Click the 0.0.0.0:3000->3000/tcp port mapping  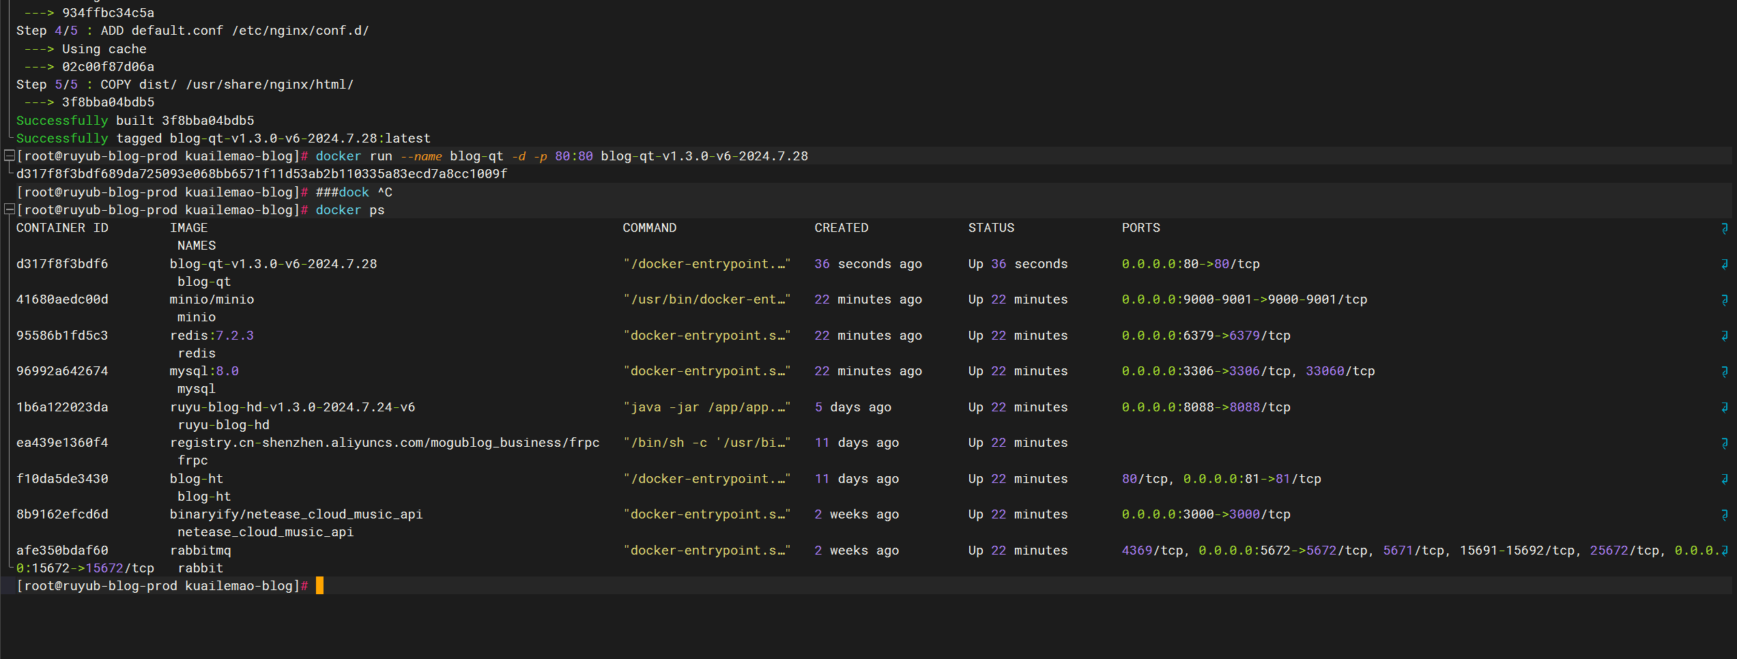tap(1206, 514)
